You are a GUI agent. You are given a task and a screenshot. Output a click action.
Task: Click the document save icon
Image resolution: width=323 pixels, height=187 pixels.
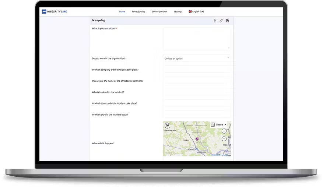[x=227, y=21]
